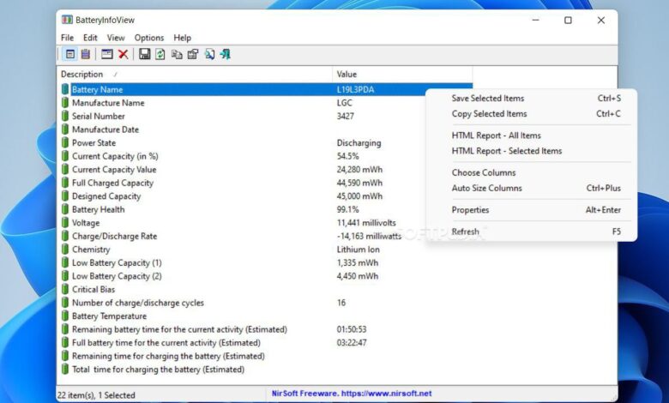Select the Low Battery Capacity (1) row
Screen dimensions: 669x403
click(265, 262)
